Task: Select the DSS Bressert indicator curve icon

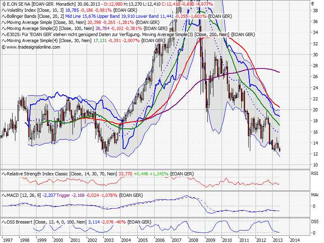Action: point(4,221)
